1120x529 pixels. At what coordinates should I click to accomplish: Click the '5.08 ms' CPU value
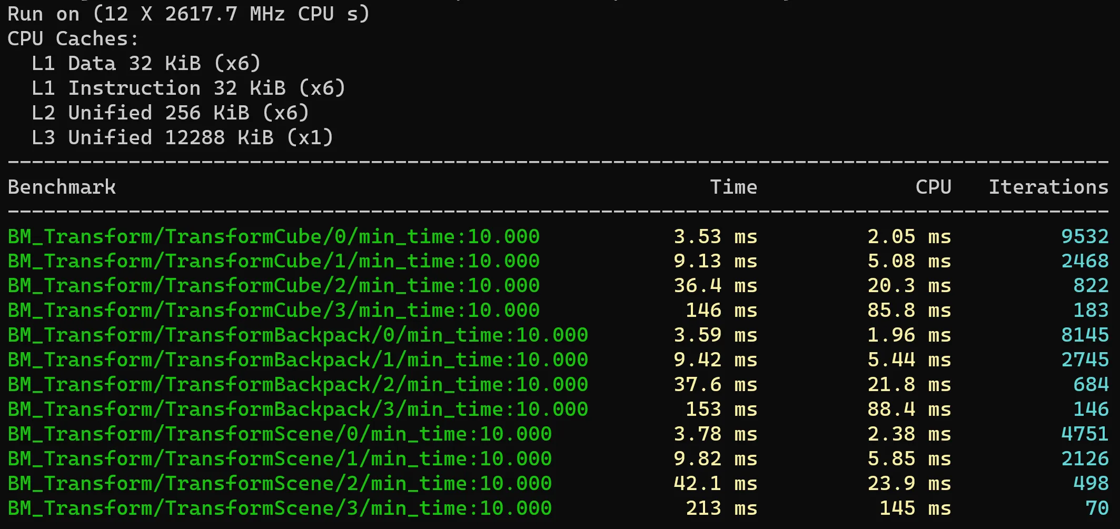(x=909, y=261)
